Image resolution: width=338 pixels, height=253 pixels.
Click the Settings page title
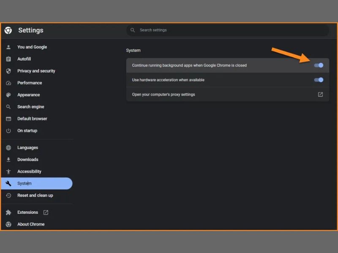coord(31,30)
